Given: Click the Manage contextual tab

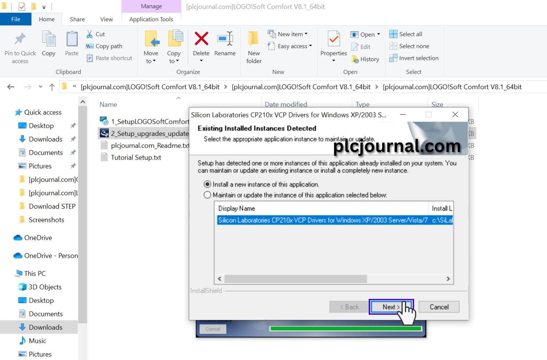Looking at the screenshot, I should [x=151, y=6].
